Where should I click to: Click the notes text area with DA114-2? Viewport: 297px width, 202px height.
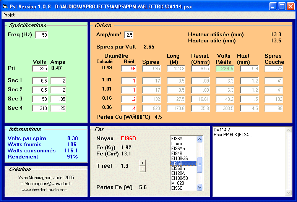click(252, 161)
